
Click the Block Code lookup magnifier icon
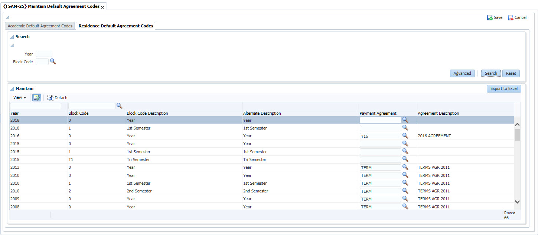click(x=53, y=61)
